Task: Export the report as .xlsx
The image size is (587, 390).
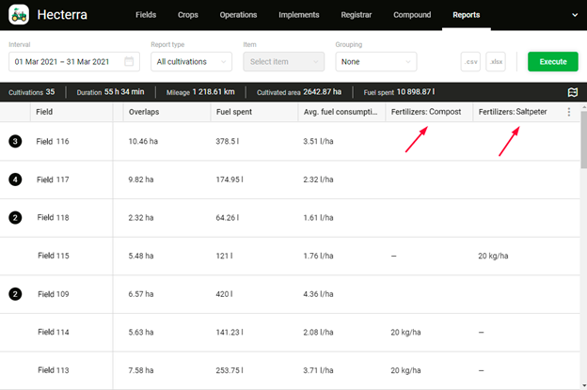Action: (x=496, y=62)
